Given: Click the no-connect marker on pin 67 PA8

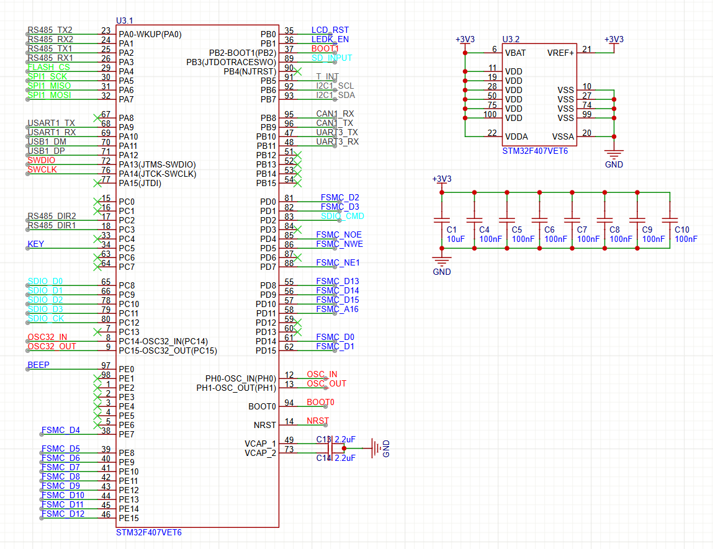Looking at the screenshot, I should point(97,118).
